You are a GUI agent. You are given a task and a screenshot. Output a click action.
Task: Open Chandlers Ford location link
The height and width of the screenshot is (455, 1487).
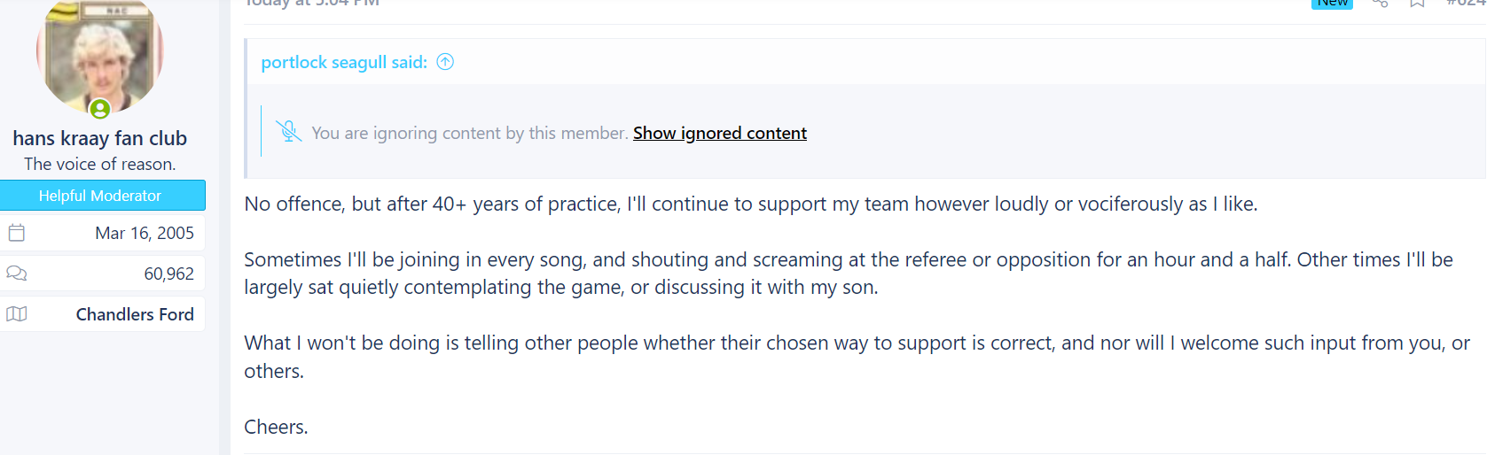[x=135, y=314]
